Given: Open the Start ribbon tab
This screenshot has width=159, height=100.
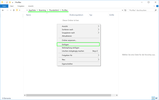Looking at the screenshot, I should [12, 6].
